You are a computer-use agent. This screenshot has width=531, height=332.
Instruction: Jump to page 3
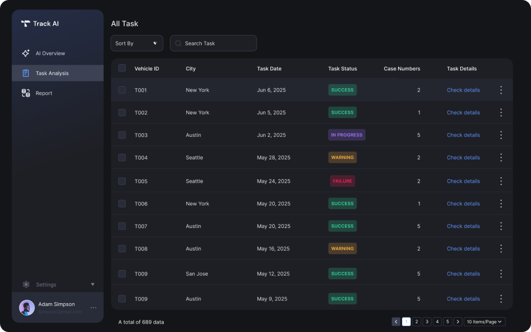427,322
